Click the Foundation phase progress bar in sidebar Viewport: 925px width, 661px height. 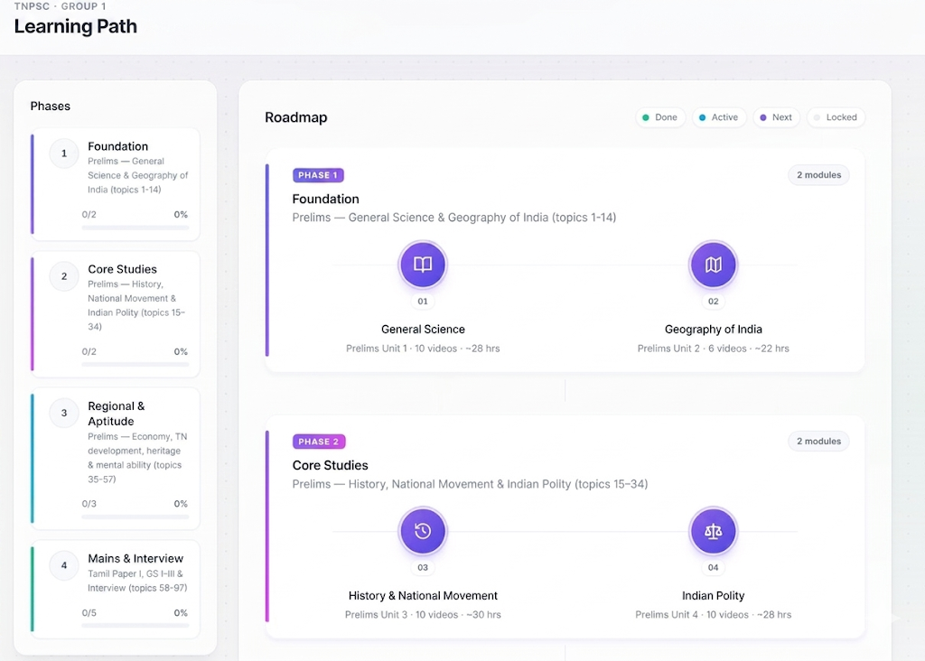[135, 228]
